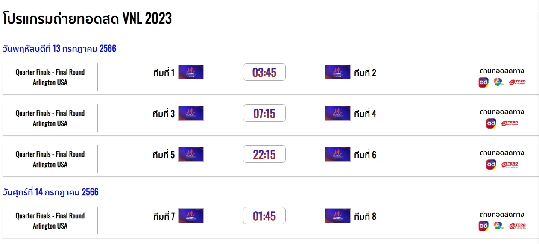This screenshot has height=244, width=539.
Task: Click Tero Entertainment logo for the 07:15 match
Action: coord(510,123)
